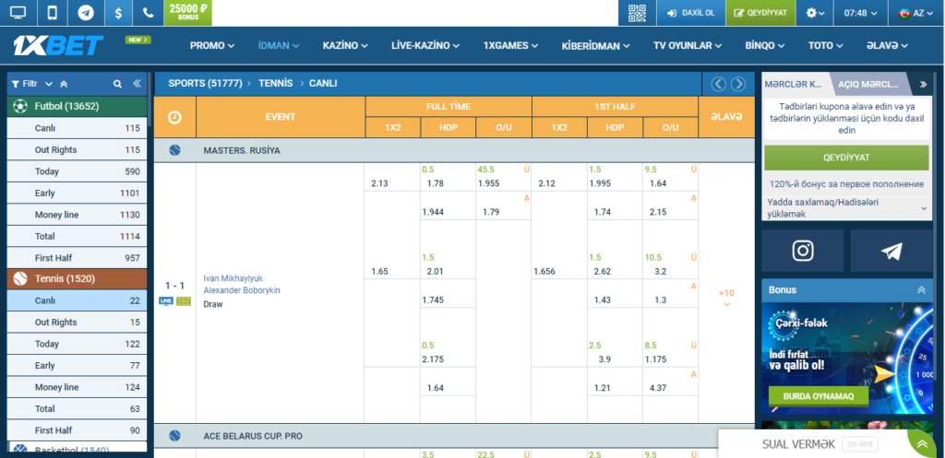Expand bet slip with double arrow
This screenshot has width=945, height=458.
(x=923, y=84)
